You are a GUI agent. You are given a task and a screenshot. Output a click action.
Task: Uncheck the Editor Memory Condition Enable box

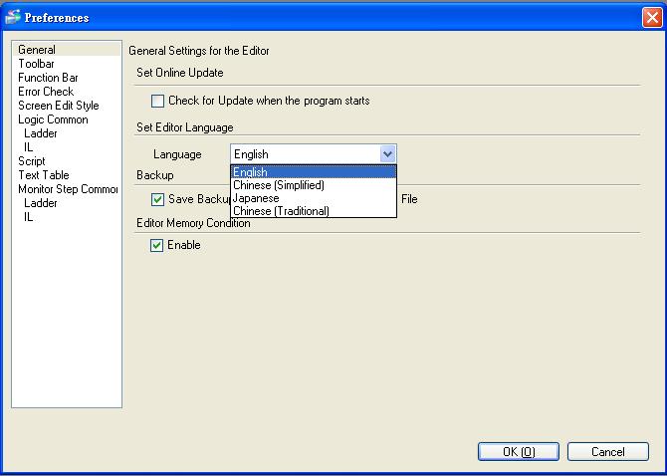pyautogui.click(x=157, y=245)
